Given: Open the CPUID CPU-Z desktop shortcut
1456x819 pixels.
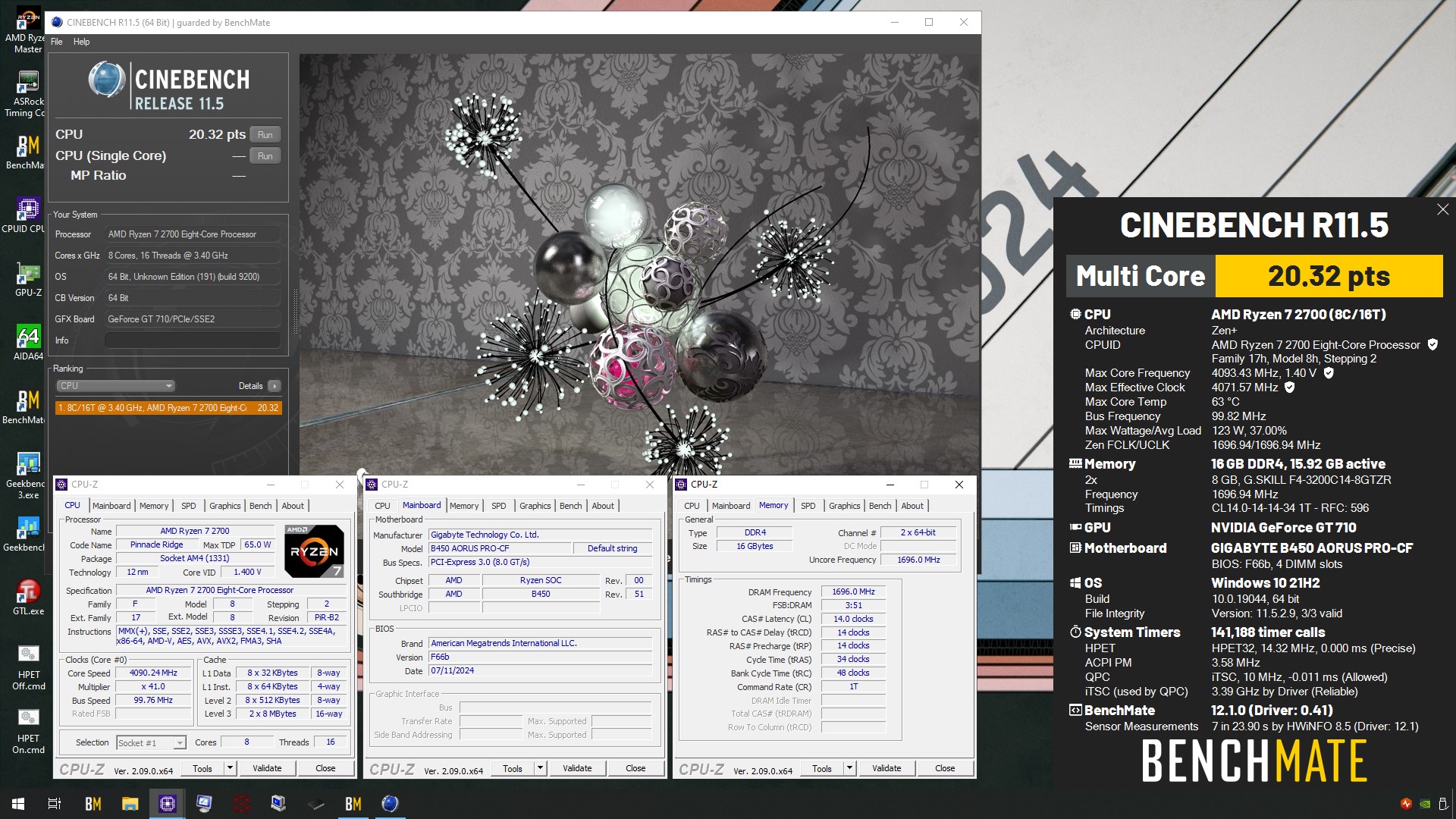Looking at the screenshot, I should (28, 215).
